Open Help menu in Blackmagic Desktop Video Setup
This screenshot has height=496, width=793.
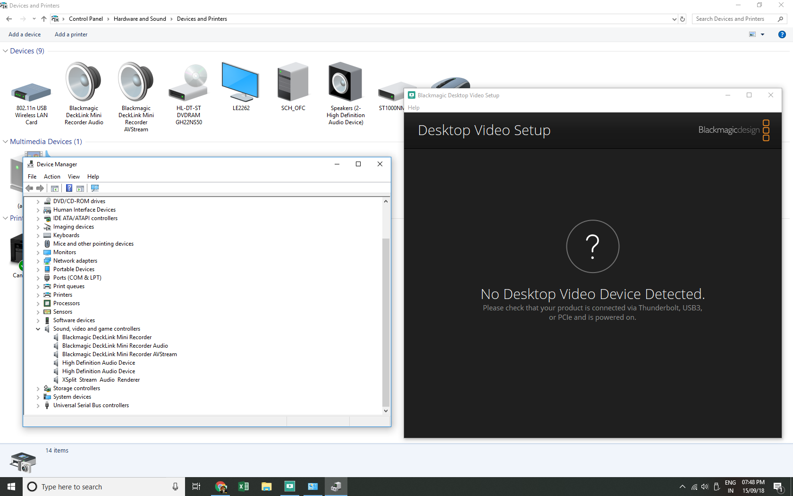pyautogui.click(x=413, y=108)
